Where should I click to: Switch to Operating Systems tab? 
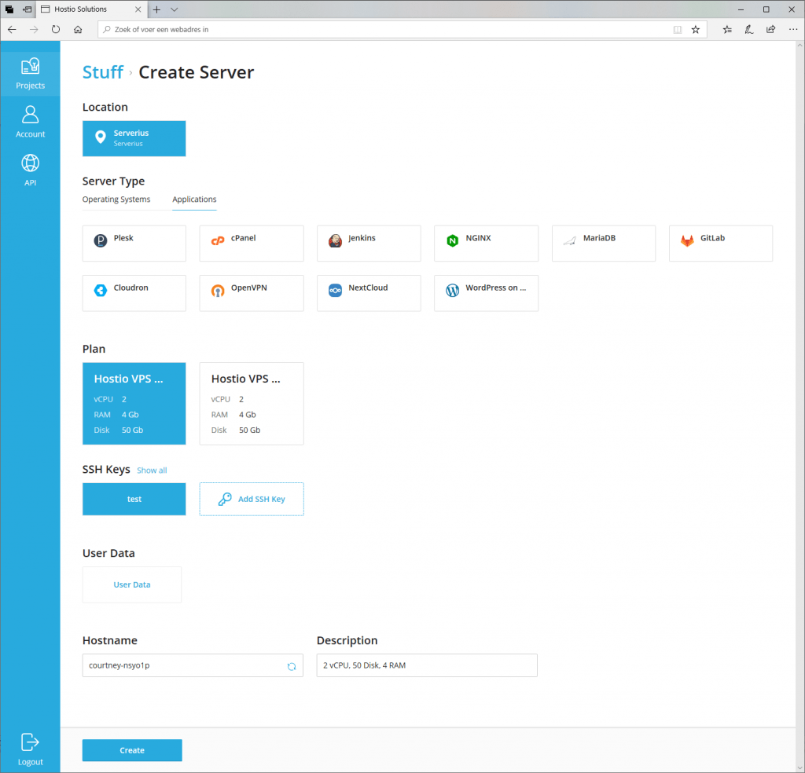(116, 200)
